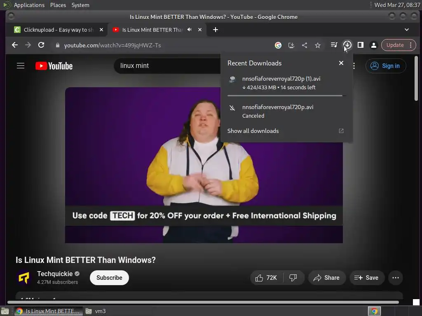The height and width of the screenshot is (316, 422).
Task: Close the YouTube tab
Action: click(x=200, y=30)
